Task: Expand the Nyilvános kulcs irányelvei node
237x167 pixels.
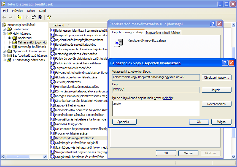Action: point(4,51)
